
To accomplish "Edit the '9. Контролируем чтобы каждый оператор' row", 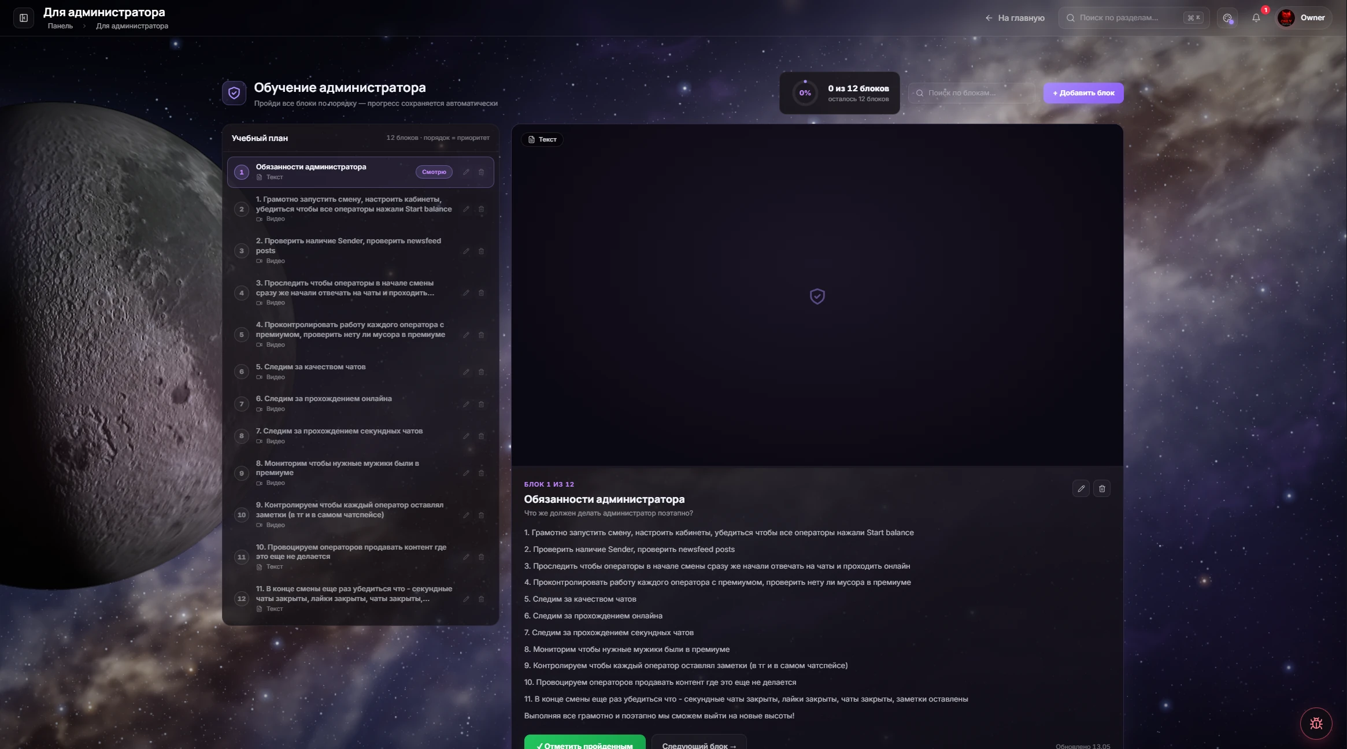I will coord(466,516).
